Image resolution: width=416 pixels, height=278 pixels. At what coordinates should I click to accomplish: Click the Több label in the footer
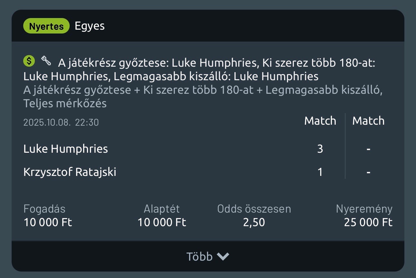click(199, 256)
